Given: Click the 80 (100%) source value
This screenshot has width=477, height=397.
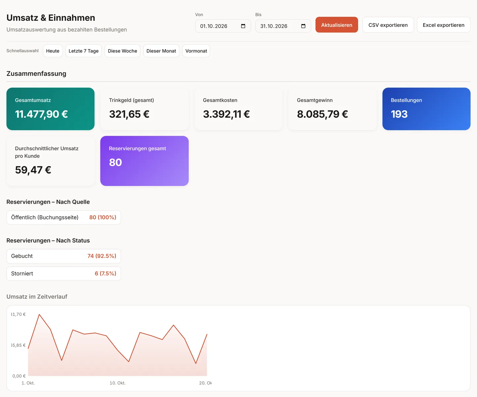Looking at the screenshot, I should [x=103, y=217].
